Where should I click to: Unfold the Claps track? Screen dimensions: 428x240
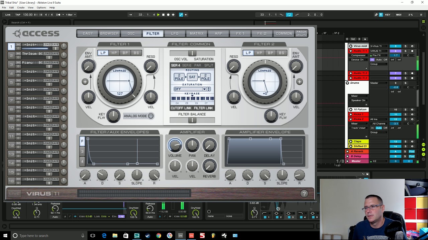(x=350, y=141)
